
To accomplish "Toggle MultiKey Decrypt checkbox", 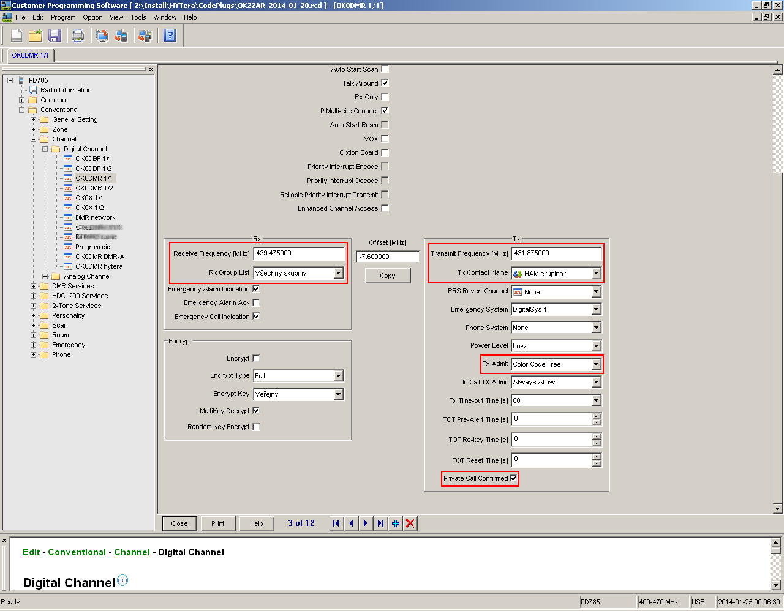I will 256,411.
